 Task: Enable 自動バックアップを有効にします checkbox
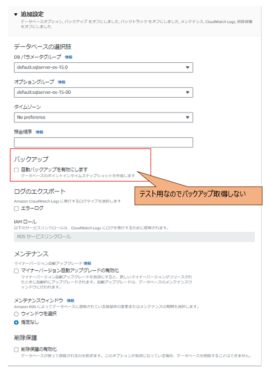[16, 170]
